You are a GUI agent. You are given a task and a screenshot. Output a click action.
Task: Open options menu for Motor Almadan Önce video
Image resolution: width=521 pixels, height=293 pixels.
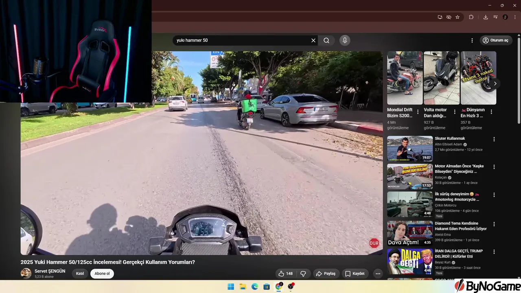(494, 167)
